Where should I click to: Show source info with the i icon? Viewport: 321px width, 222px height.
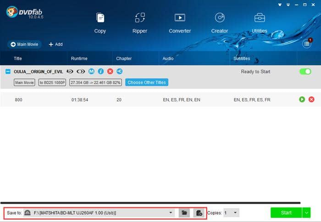(x=101, y=71)
